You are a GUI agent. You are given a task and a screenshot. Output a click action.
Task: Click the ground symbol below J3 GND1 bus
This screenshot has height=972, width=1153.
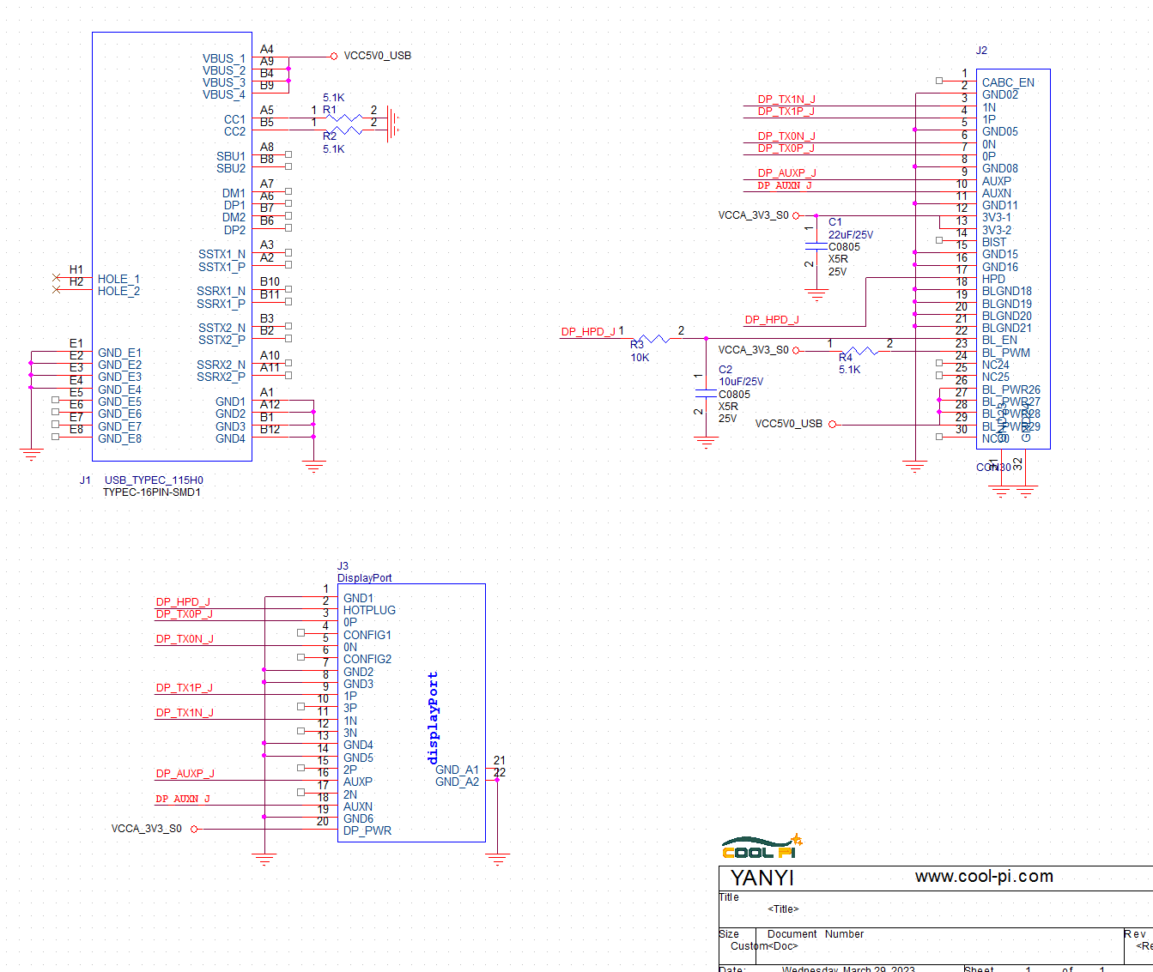click(264, 860)
